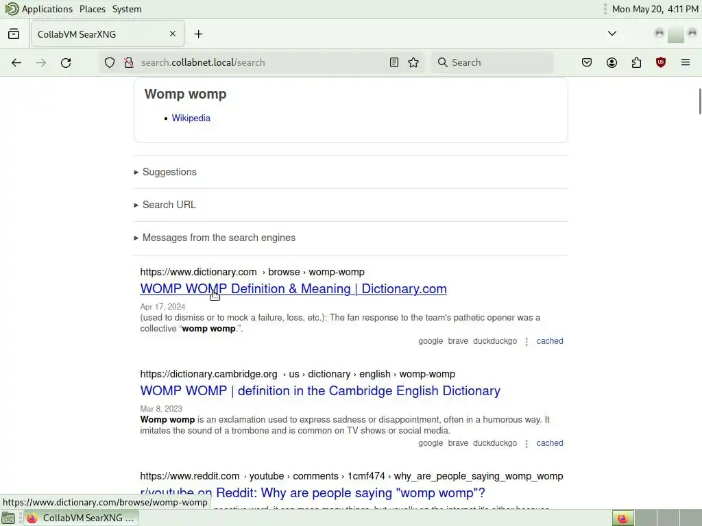
Task: Bookmark this page with the star icon
Action: pyautogui.click(x=413, y=62)
